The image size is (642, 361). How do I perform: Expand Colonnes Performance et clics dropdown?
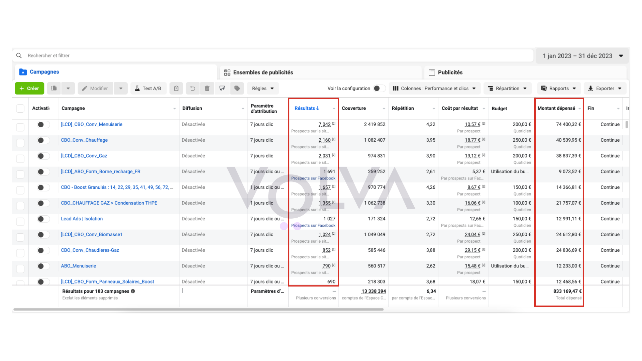tap(434, 88)
